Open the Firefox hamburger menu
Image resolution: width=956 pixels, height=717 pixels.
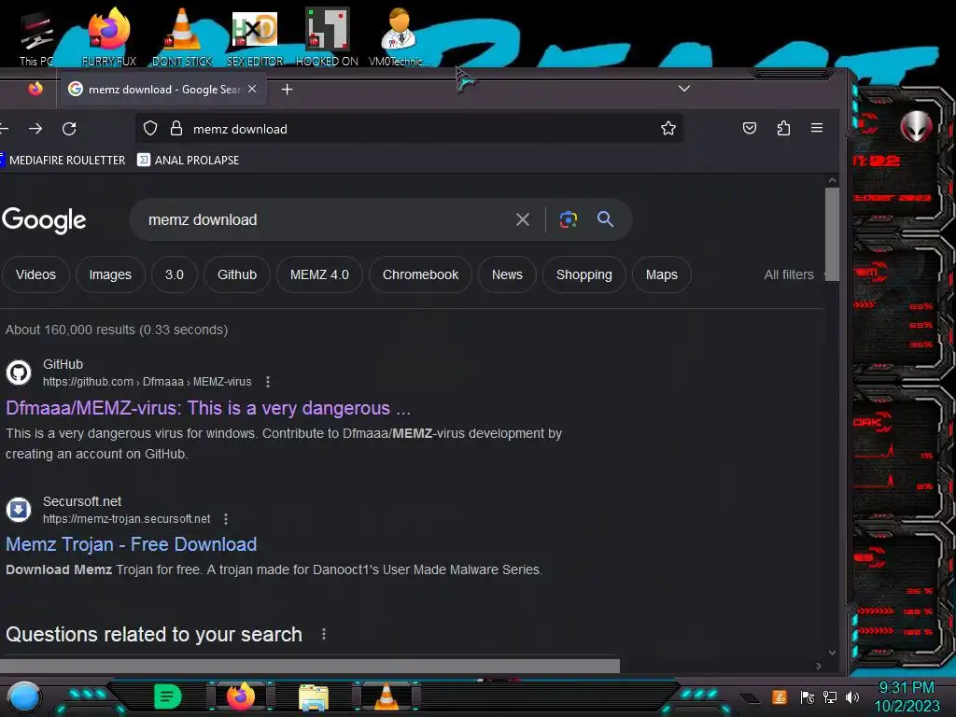817,128
